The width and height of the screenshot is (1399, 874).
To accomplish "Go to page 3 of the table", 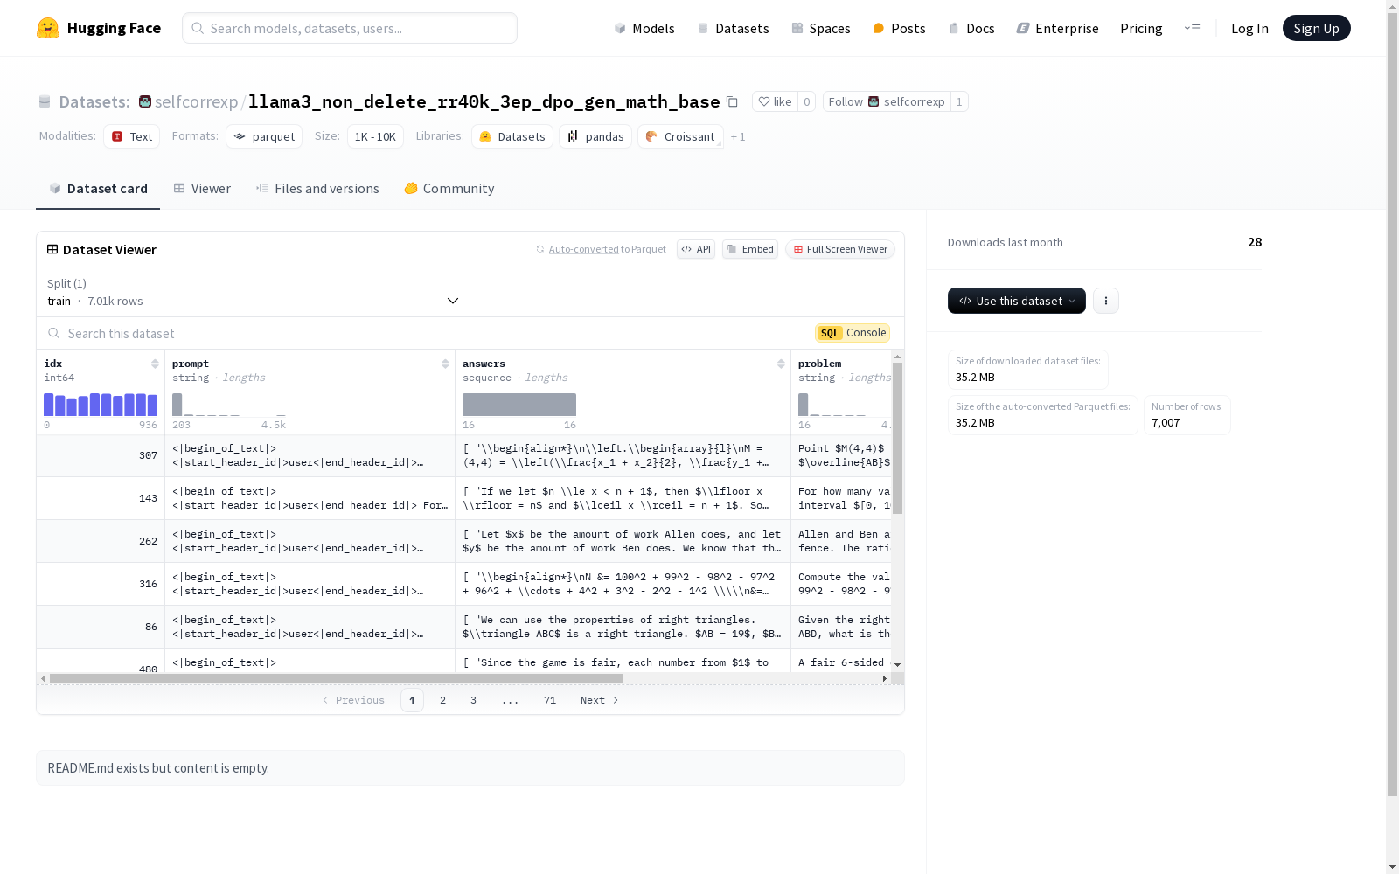I will point(474,700).
